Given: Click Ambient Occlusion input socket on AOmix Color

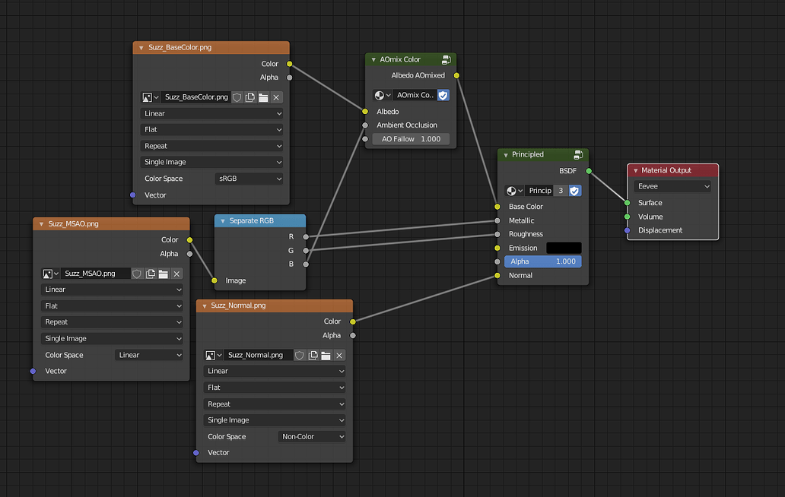Looking at the screenshot, I should point(365,125).
